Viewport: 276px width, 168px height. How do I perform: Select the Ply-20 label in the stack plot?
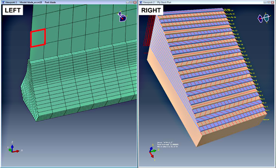tap(239, 41)
